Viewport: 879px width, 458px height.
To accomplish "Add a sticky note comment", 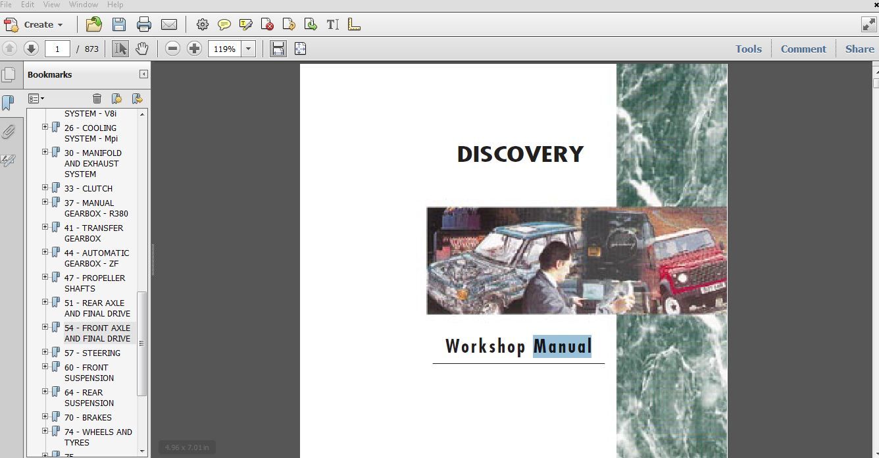I will (x=224, y=25).
